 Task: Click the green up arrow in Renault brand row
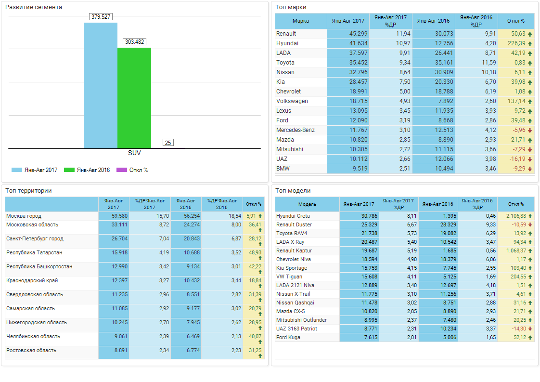(x=530, y=34)
